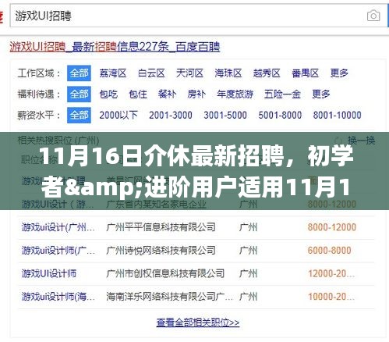Click company 海南洋乐网络科技有限公司广…
Viewport: 389px width, 342px height.
(x=169, y=297)
